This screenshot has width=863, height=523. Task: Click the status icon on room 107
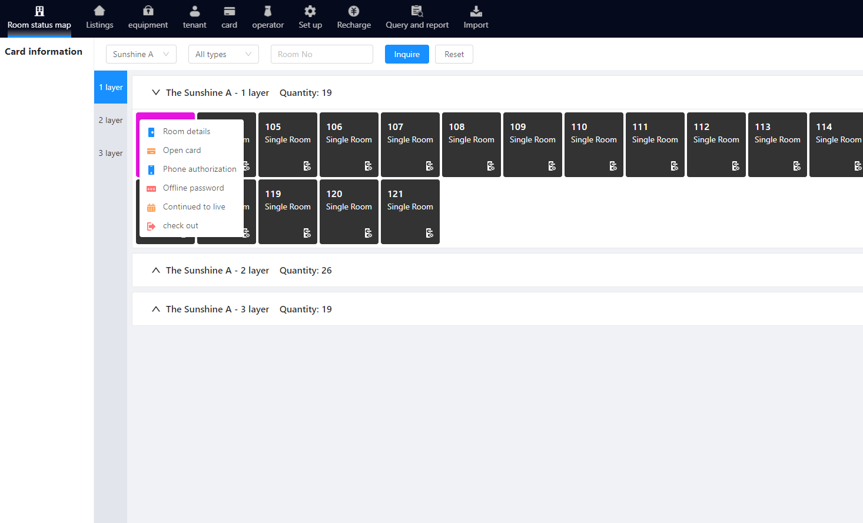pyautogui.click(x=429, y=166)
